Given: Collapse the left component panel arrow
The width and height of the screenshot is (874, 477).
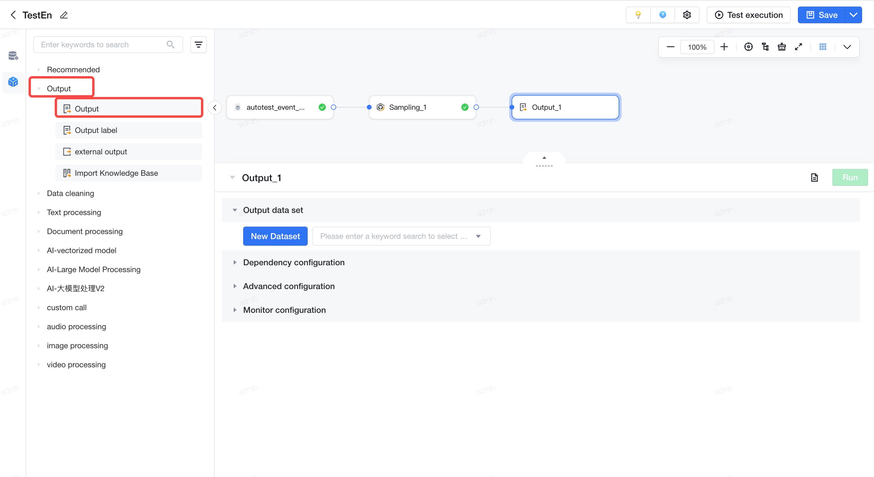Looking at the screenshot, I should pyautogui.click(x=215, y=108).
